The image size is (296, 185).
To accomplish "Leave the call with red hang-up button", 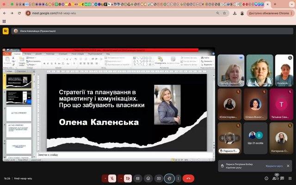I will coord(188,178).
